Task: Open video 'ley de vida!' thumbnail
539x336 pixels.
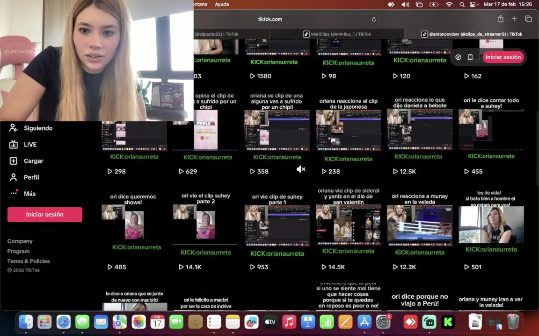Action: (x=491, y=224)
